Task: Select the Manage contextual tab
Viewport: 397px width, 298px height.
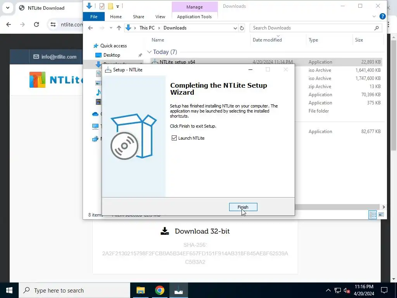Action: (x=195, y=7)
